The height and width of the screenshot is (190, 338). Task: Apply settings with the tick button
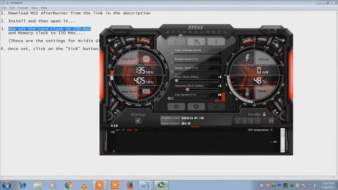pos(216,107)
